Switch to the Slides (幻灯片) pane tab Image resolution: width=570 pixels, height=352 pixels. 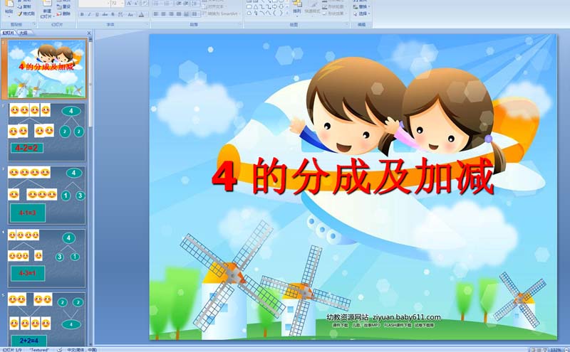pyautogui.click(x=9, y=33)
